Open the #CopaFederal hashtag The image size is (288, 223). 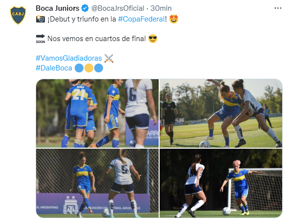point(142,19)
